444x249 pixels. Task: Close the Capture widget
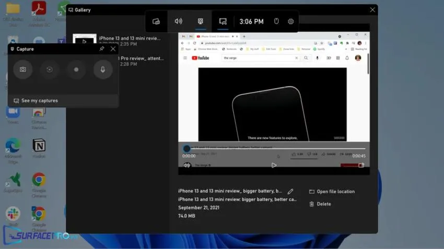(x=113, y=49)
